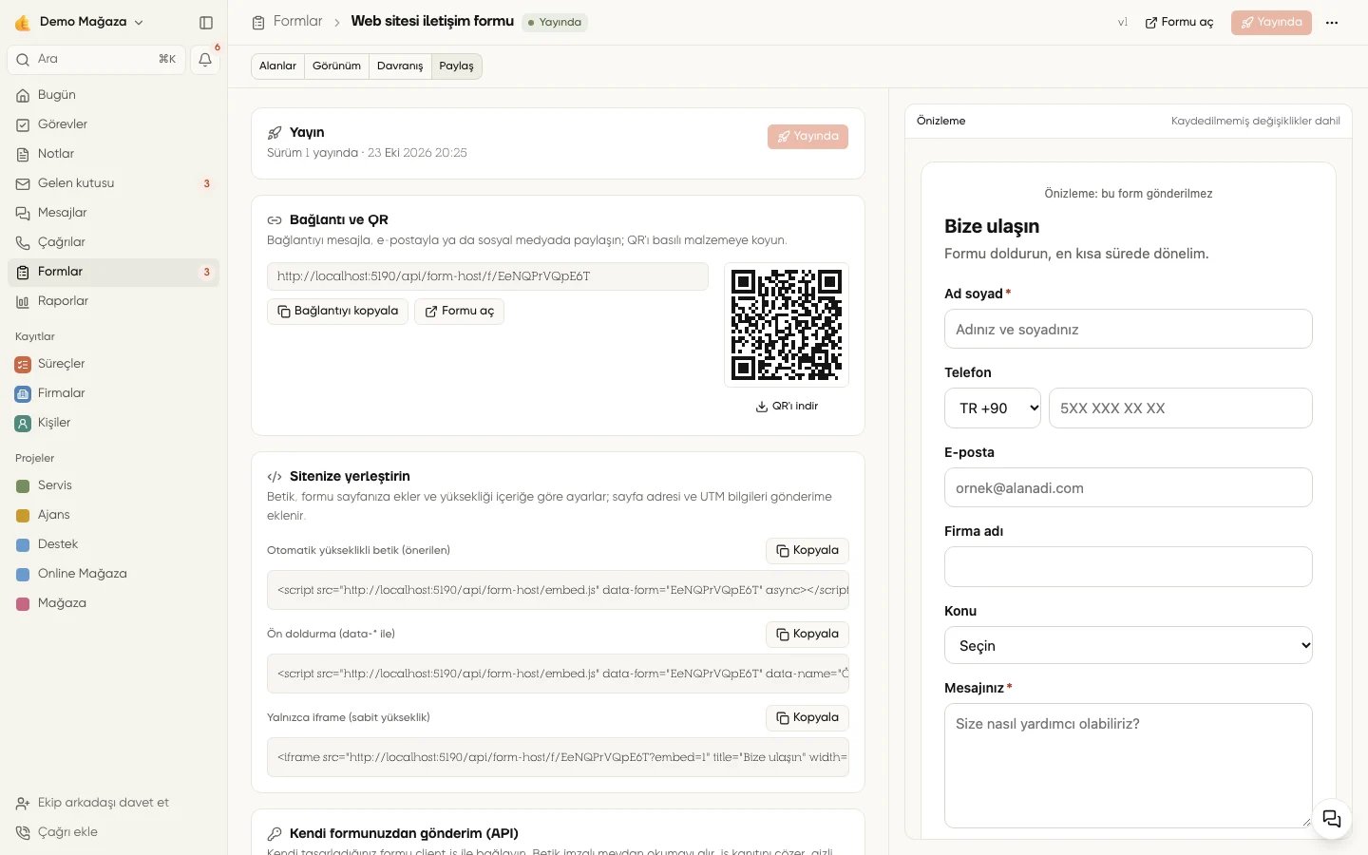Open the Konu Seçin dropdown
The height and width of the screenshot is (855, 1368).
click(x=1129, y=646)
